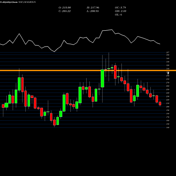176x176 pixels.
Task: Click the close price 'C: 205.22'
Action: click(x=65, y=11)
